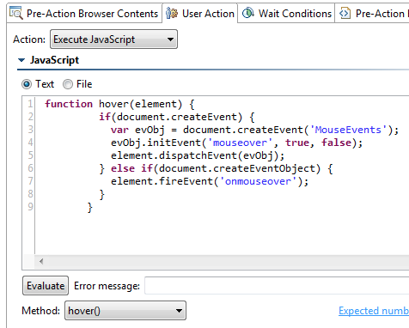Screen dimensions: 409x328
Task: Click line number 1 in editor gutter
Action: (x=30, y=104)
